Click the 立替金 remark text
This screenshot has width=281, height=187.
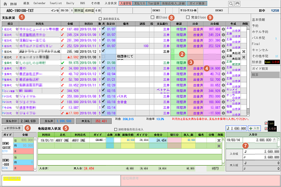pos(122,102)
